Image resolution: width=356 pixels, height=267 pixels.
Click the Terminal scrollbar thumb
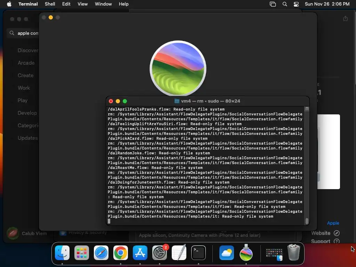(x=307, y=221)
